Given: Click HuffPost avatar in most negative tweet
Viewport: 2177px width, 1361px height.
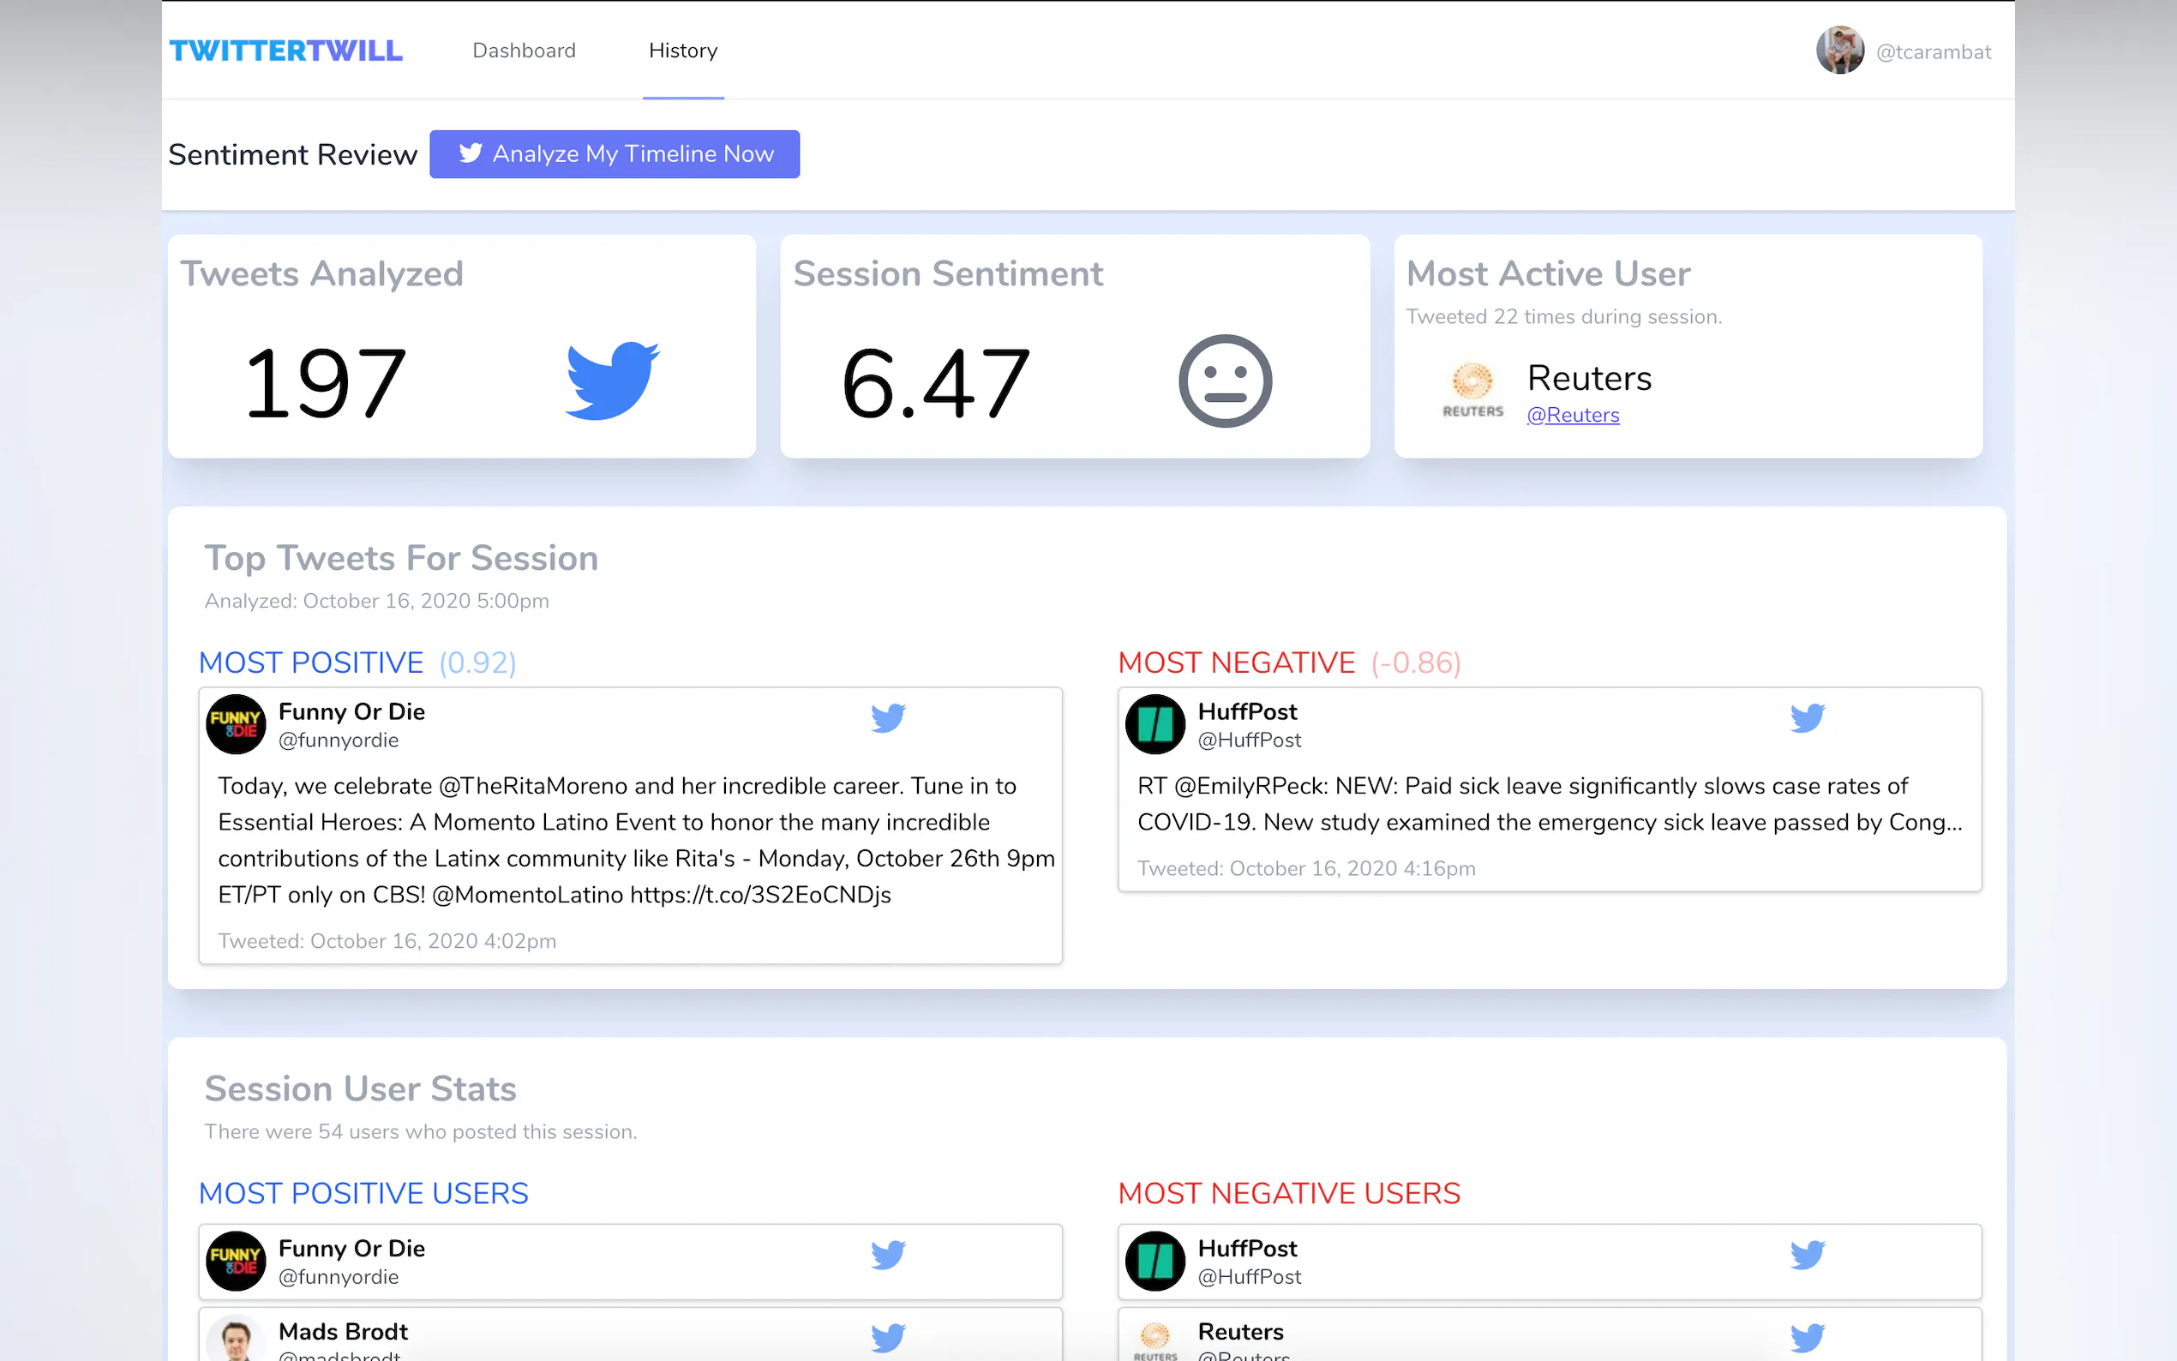Looking at the screenshot, I should (x=1154, y=723).
